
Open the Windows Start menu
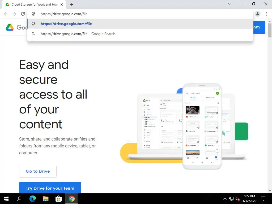[6, 199]
